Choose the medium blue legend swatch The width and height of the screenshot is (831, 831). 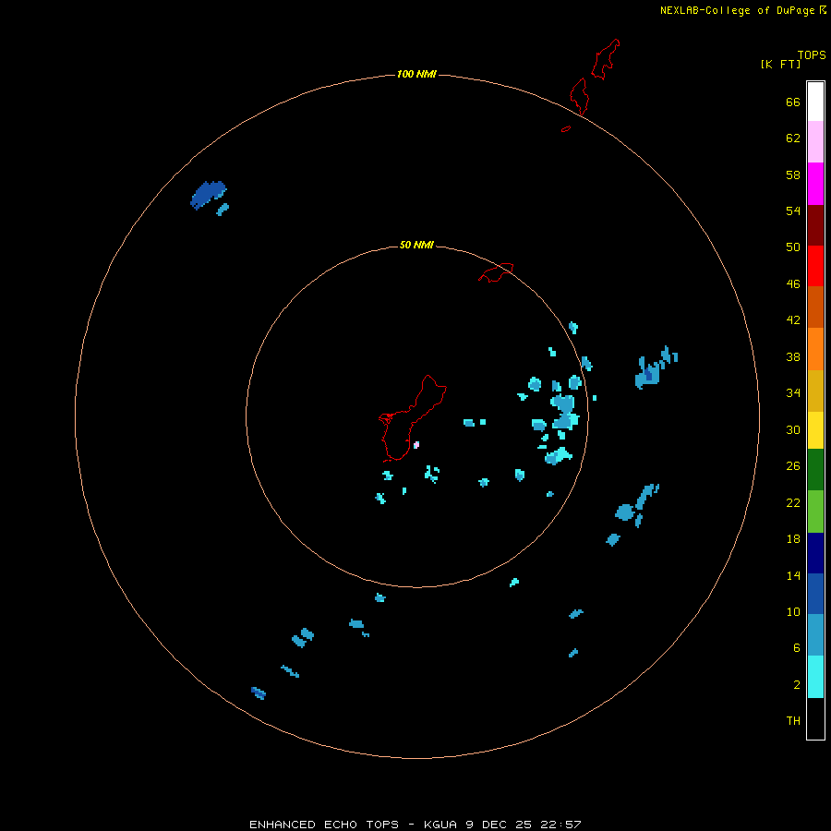pos(815,594)
